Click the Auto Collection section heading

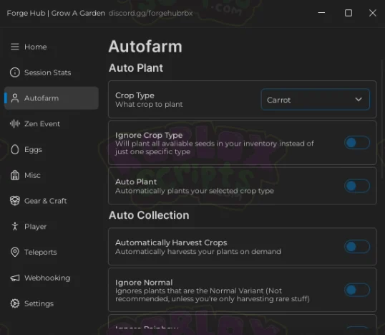tap(149, 215)
